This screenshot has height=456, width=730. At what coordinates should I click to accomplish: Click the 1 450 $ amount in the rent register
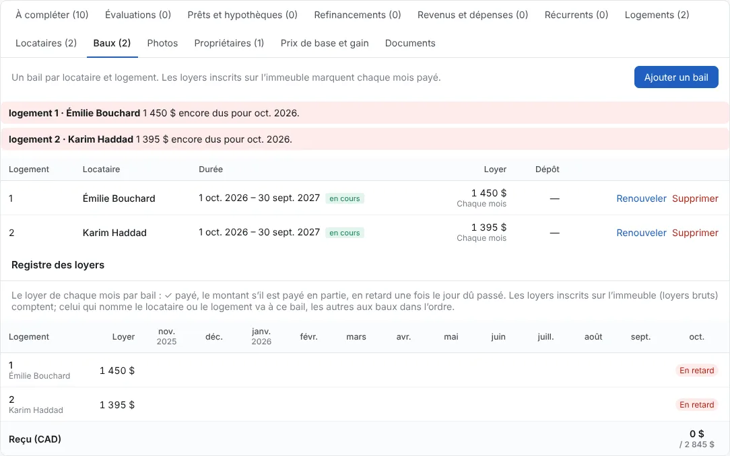click(x=117, y=371)
